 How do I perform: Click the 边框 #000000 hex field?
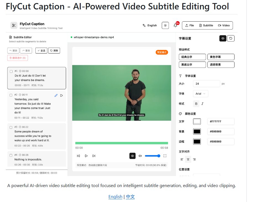221,142
